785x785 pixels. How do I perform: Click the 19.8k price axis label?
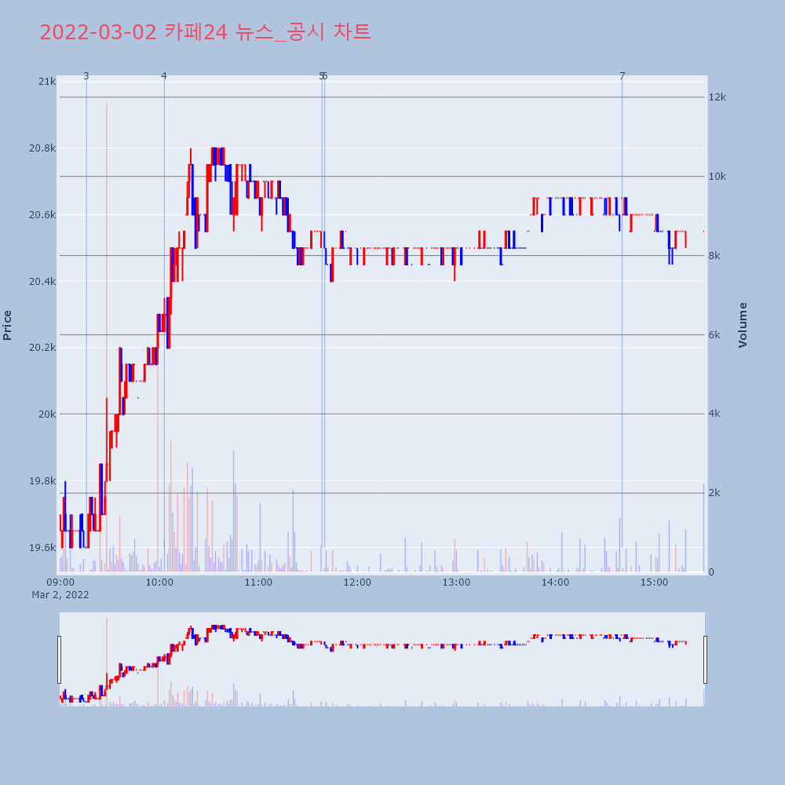(42, 480)
